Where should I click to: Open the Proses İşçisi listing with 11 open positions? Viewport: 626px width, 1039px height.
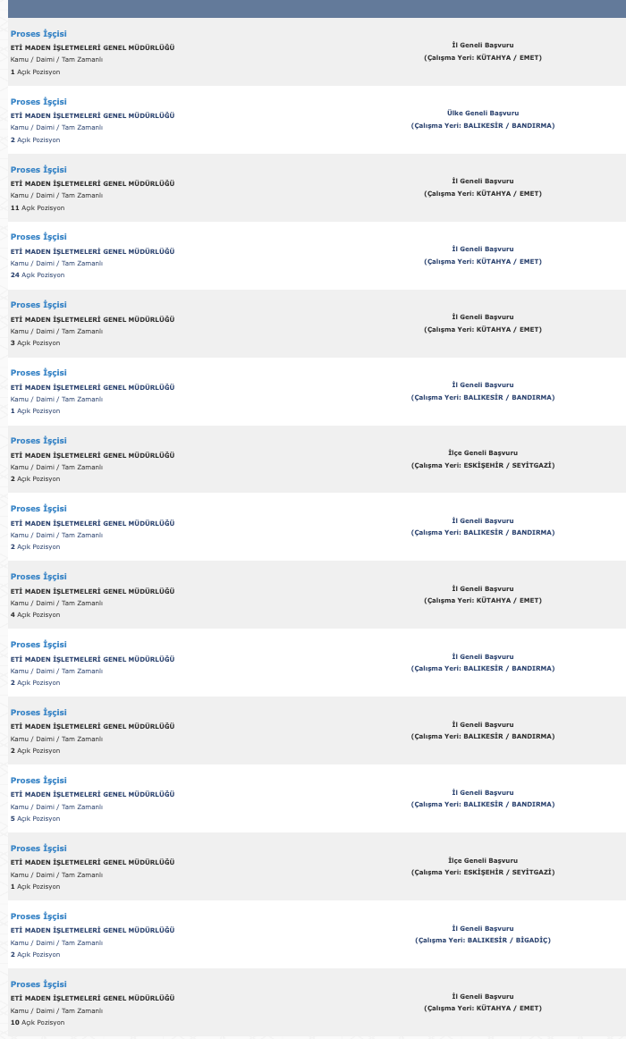38,170
